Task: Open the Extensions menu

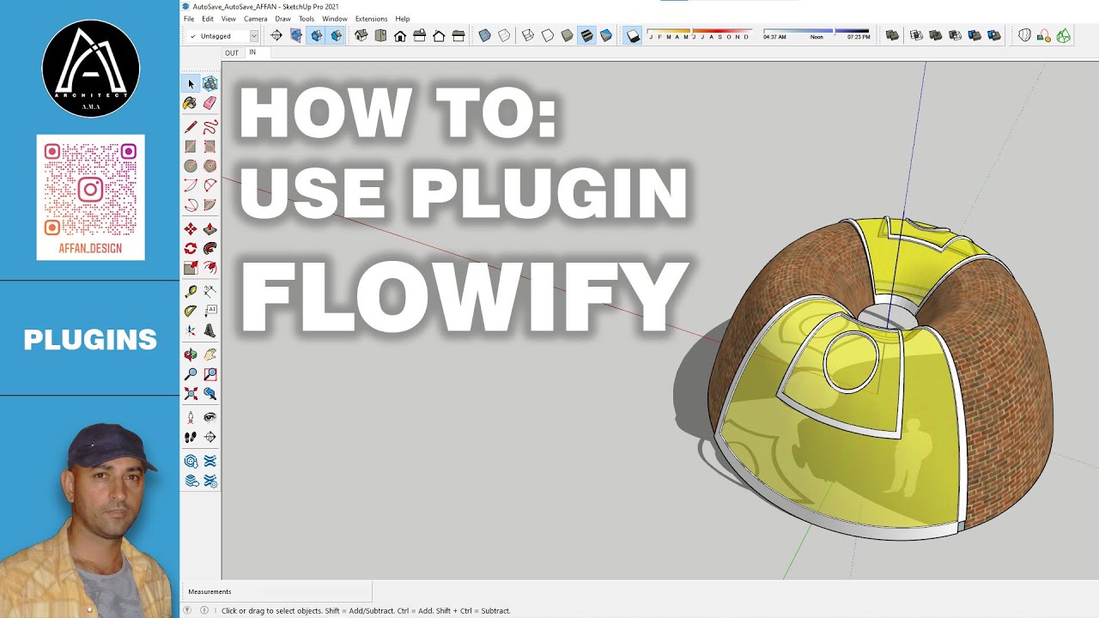Action: (372, 19)
